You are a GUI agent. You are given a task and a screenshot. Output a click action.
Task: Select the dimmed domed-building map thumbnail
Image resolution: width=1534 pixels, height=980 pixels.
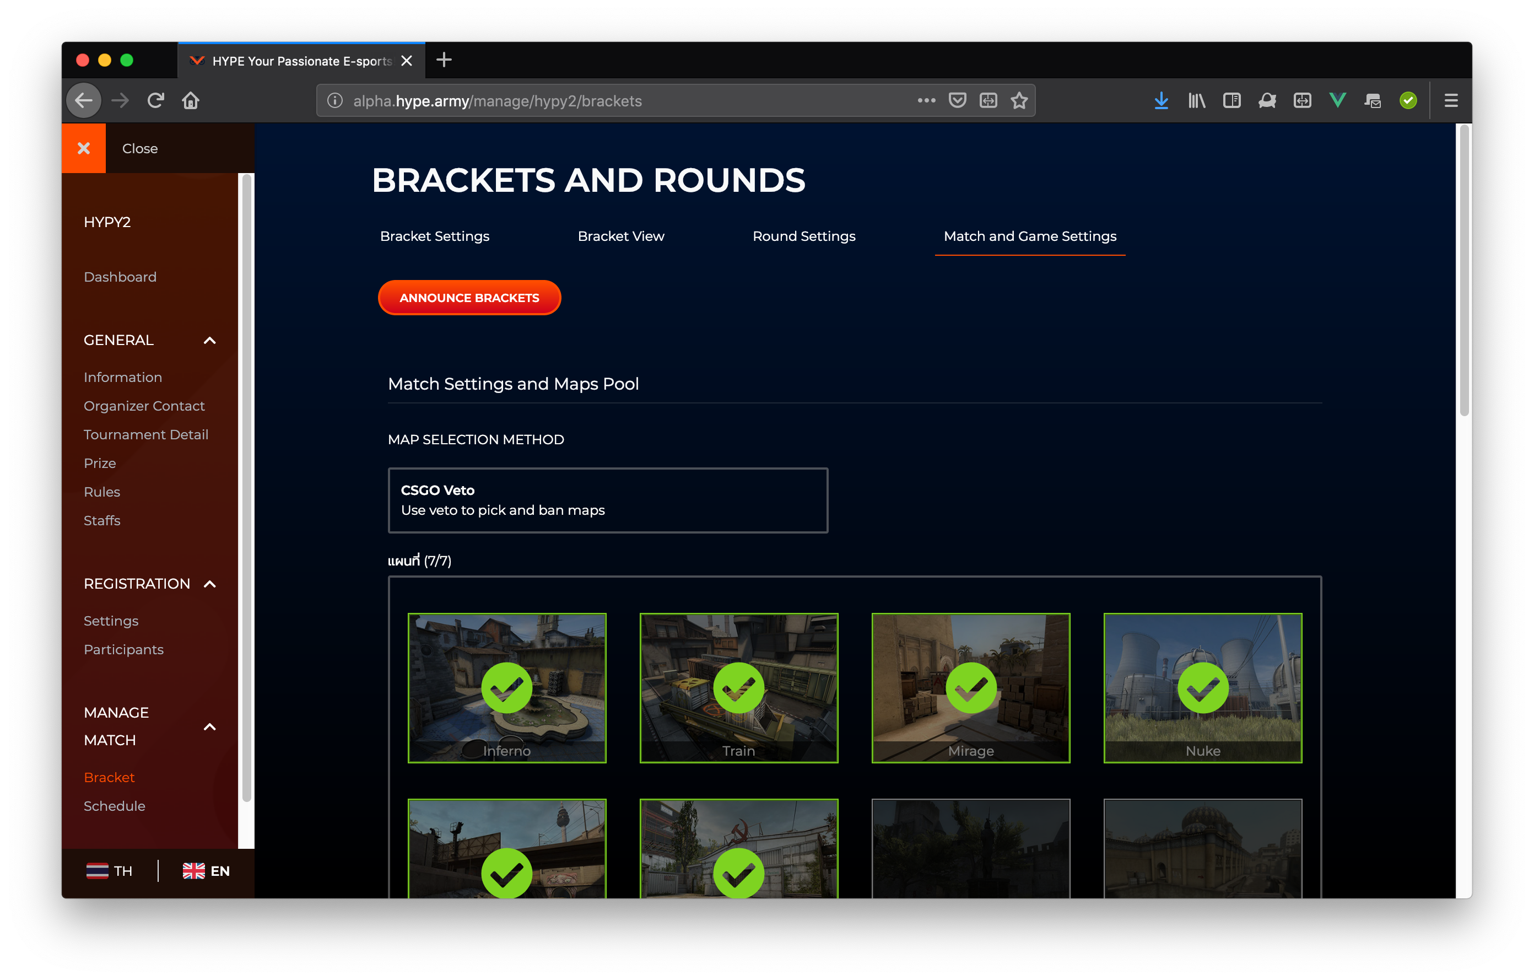click(1203, 849)
